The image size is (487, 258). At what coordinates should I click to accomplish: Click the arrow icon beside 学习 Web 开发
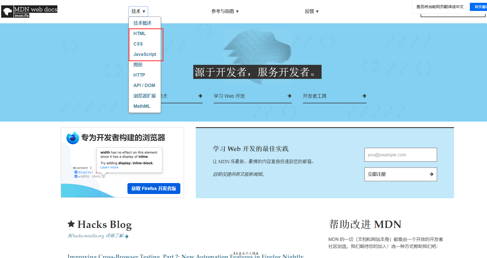[x=290, y=96]
